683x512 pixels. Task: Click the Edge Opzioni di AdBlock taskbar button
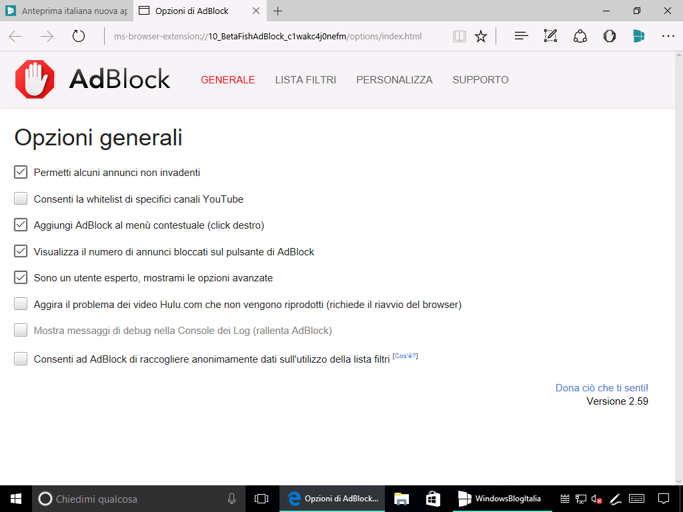[x=332, y=499]
